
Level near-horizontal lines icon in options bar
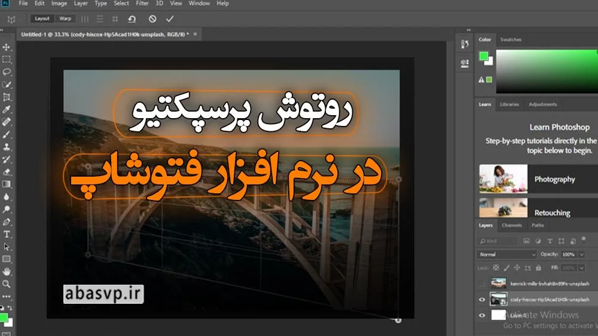click(99, 19)
